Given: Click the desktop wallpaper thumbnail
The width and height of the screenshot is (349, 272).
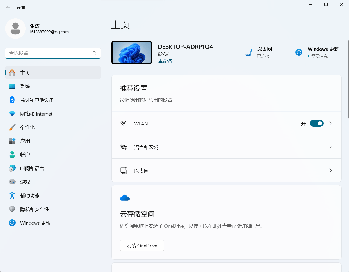Looking at the screenshot, I should tap(132, 52).
